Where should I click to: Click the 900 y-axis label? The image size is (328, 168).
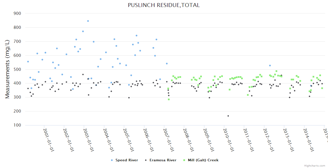tap(17, 13)
